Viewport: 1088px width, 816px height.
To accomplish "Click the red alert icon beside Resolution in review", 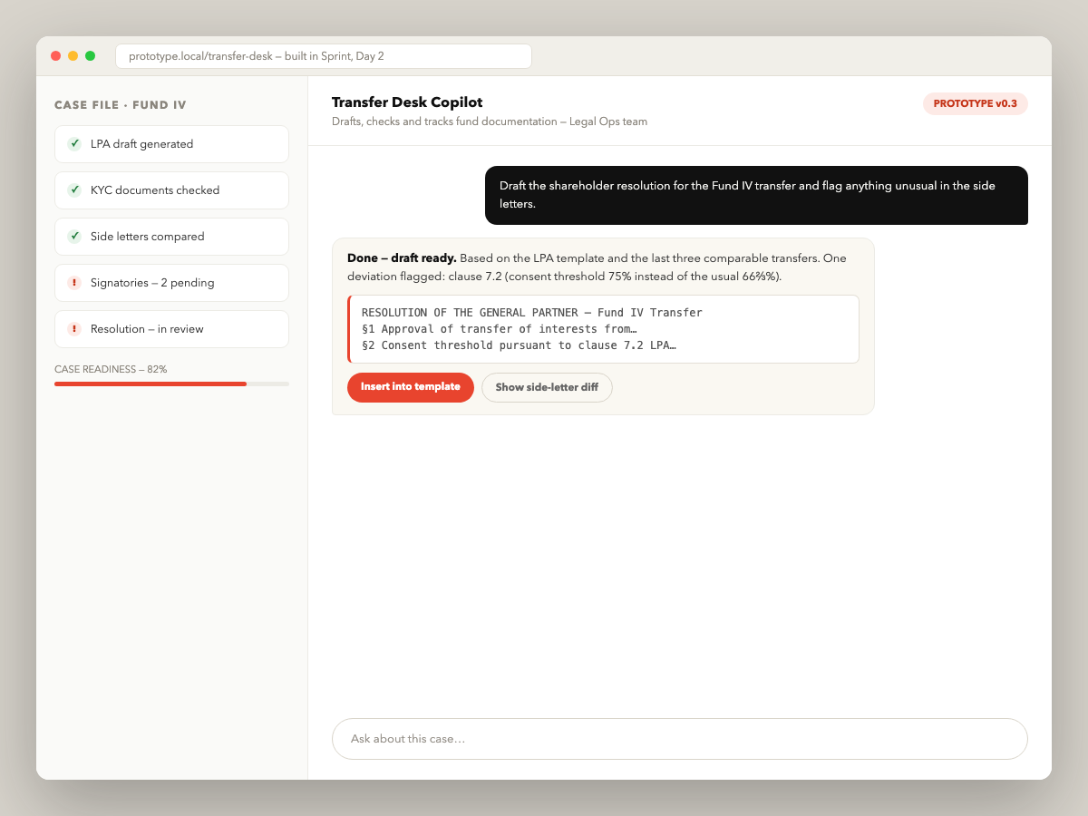I will (74, 329).
